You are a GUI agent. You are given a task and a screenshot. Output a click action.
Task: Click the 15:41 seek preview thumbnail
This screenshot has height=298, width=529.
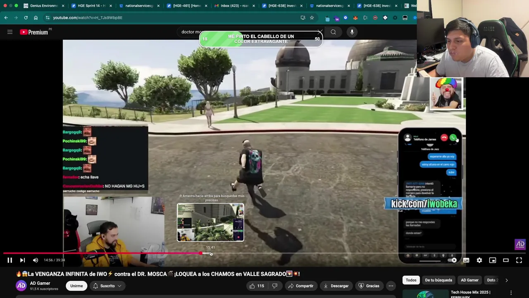click(x=210, y=222)
